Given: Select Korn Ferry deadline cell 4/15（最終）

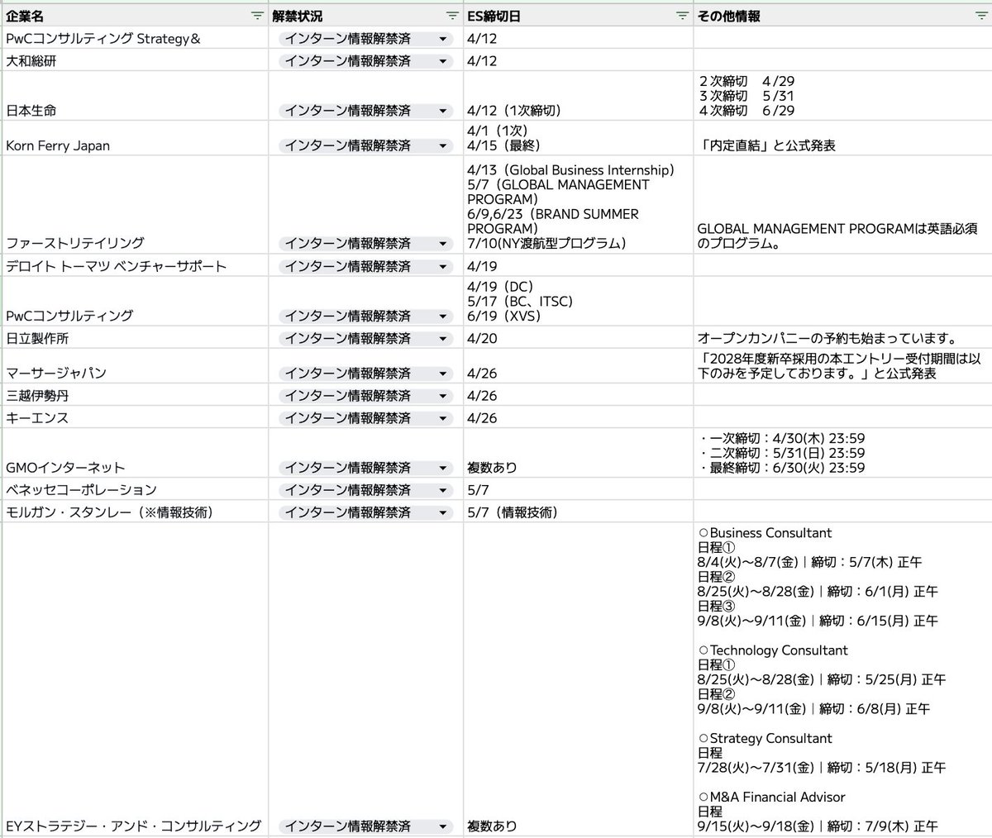Looking at the screenshot, I should [578, 139].
